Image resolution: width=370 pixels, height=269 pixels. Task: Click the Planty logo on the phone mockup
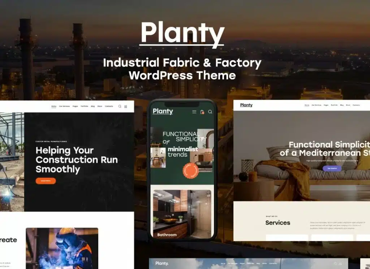click(x=163, y=111)
